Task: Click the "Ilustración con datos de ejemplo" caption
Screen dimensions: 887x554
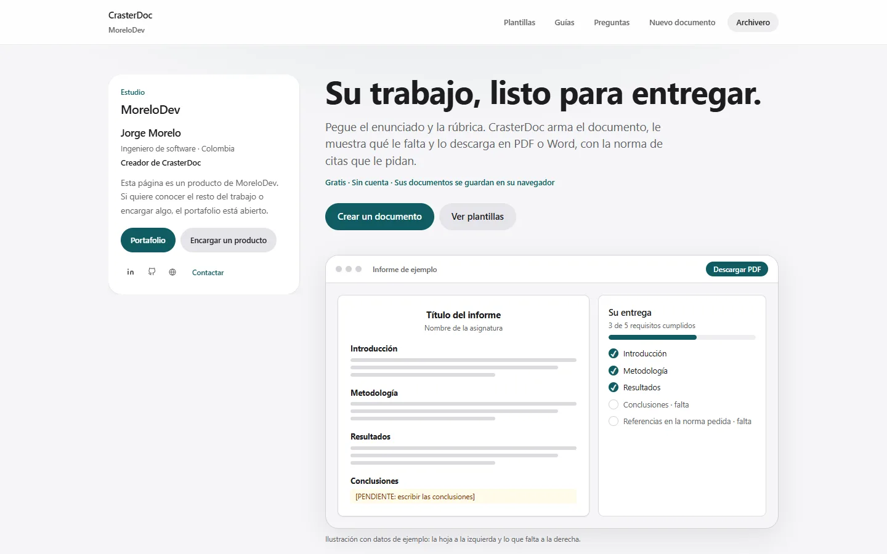Action: click(453, 539)
